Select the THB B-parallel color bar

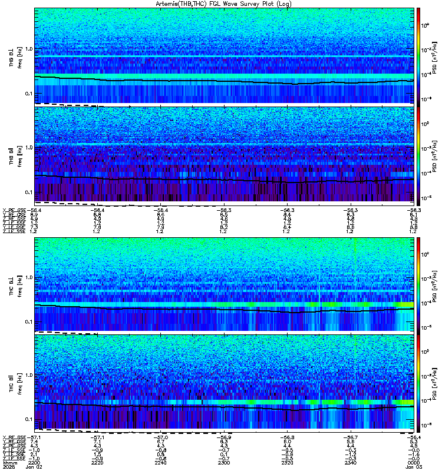click(418, 156)
